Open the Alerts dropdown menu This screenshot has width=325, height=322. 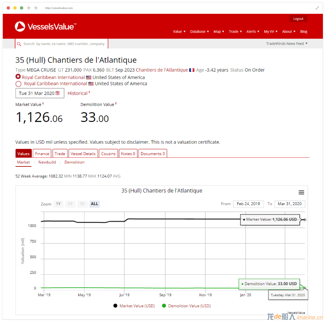point(253,31)
